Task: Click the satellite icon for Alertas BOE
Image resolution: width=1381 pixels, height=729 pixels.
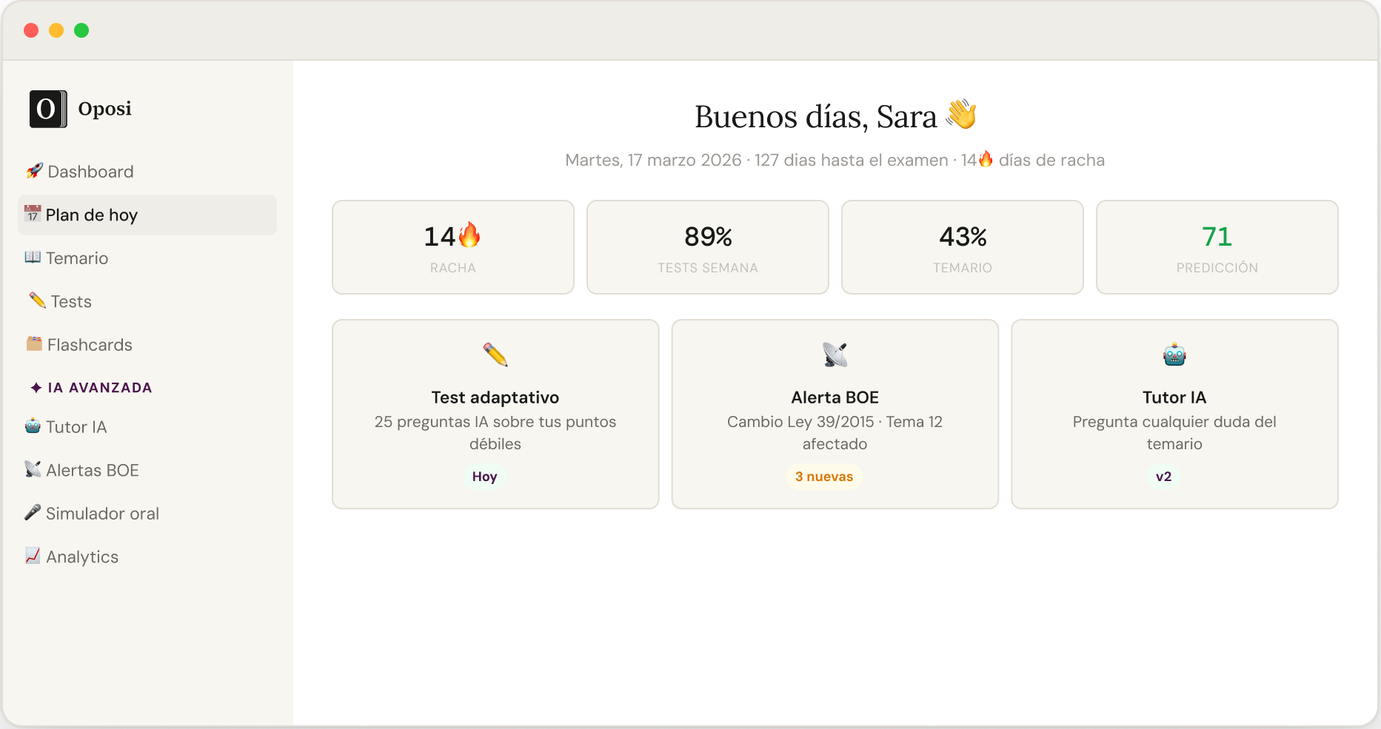Action: pyautogui.click(x=33, y=469)
